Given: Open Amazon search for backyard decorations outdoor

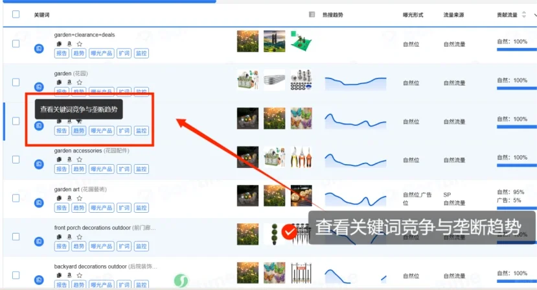Looking at the screenshot, I should (x=69, y=275).
